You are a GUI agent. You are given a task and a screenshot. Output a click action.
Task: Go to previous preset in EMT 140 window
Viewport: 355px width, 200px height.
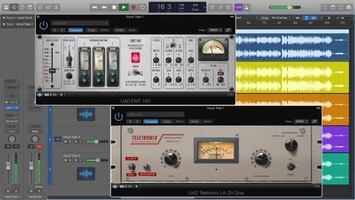point(55,30)
